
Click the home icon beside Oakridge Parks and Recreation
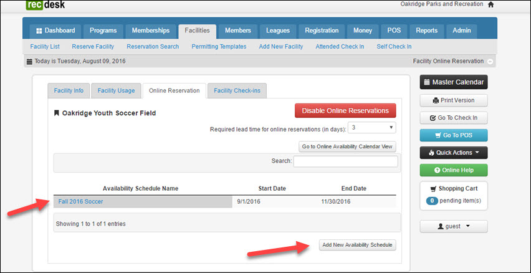(490, 4)
